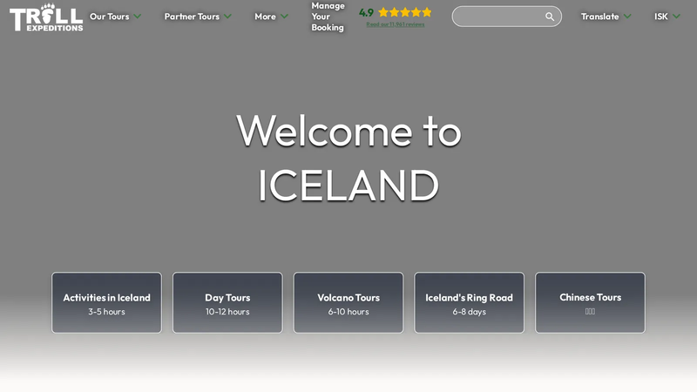The image size is (697, 392).
Task: Focus the site search field
Action: [497, 17]
